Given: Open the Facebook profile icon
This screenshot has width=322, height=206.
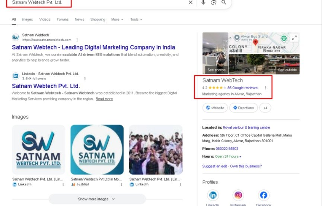Looking at the screenshot, I should (x=264, y=195).
